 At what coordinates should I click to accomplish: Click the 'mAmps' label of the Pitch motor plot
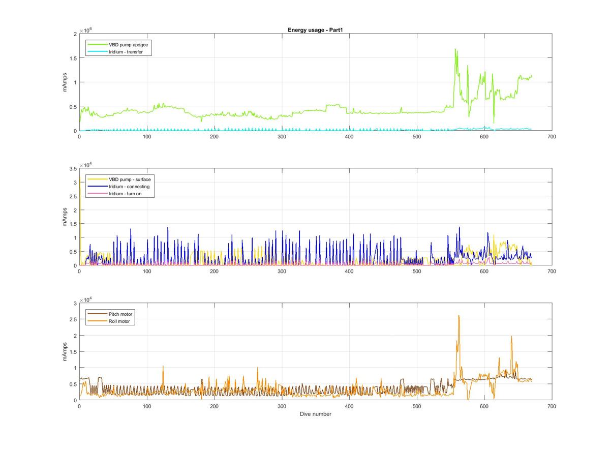pos(65,351)
